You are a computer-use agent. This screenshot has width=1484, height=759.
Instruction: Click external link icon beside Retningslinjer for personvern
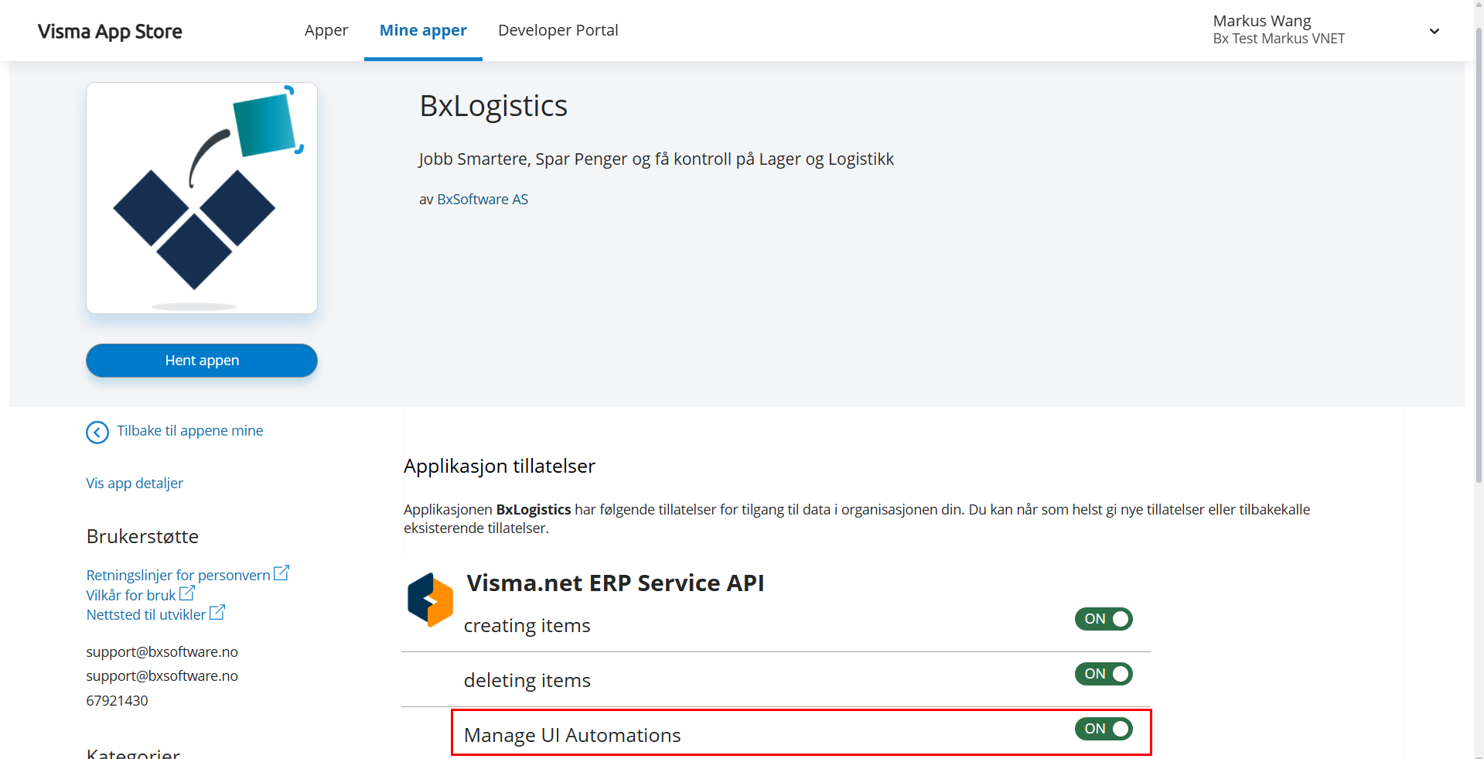pyautogui.click(x=281, y=573)
